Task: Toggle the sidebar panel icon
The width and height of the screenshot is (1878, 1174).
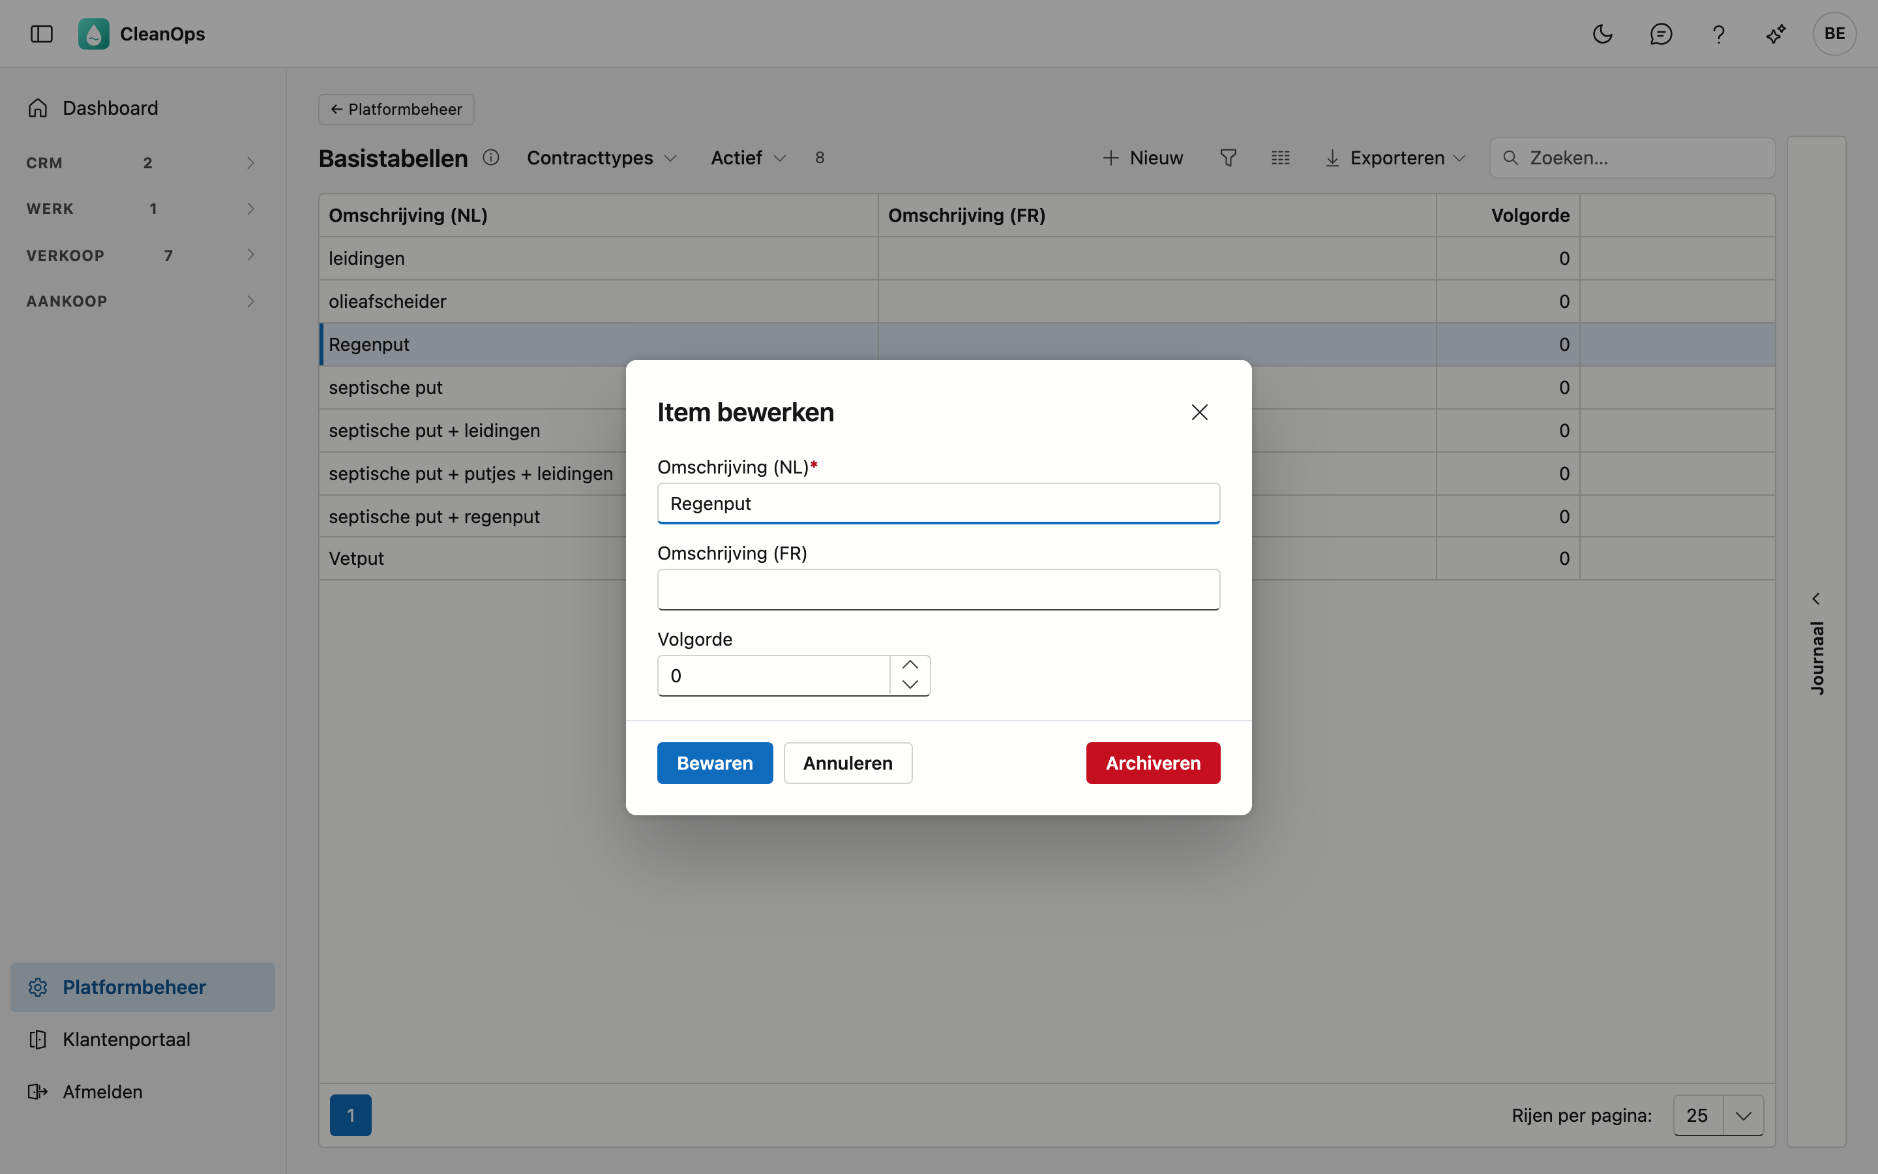Action: (x=41, y=33)
